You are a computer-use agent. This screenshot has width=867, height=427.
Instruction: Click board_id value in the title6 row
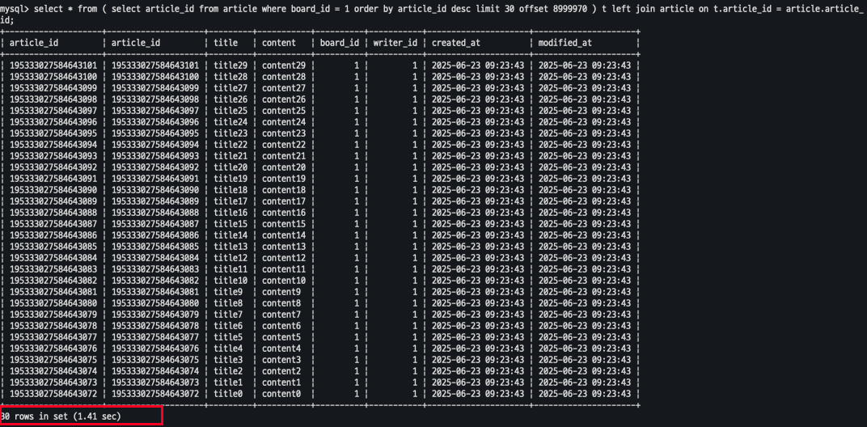[x=357, y=326]
